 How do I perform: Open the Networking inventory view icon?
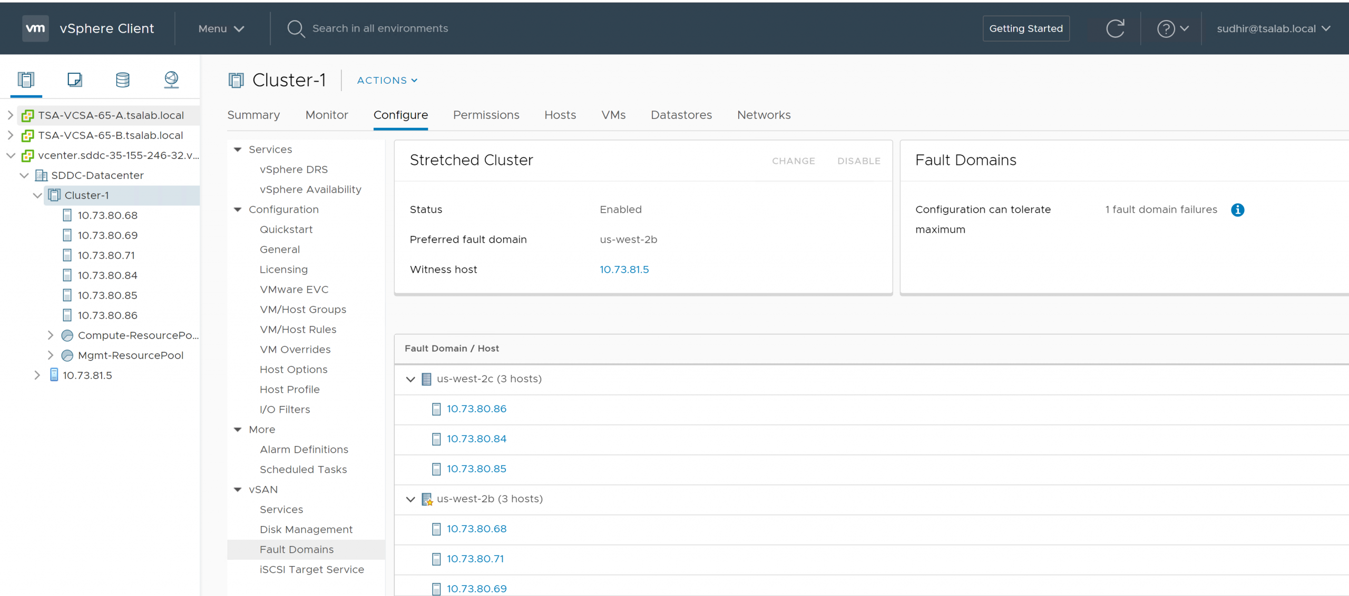(x=171, y=80)
